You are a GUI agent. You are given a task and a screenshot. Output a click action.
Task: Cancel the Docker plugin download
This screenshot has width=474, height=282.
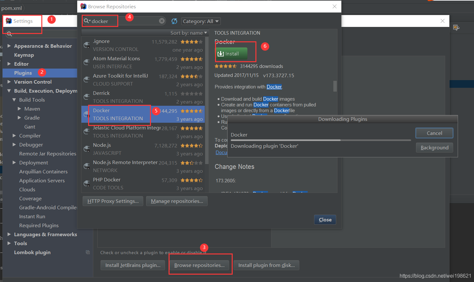tap(434, 133)
